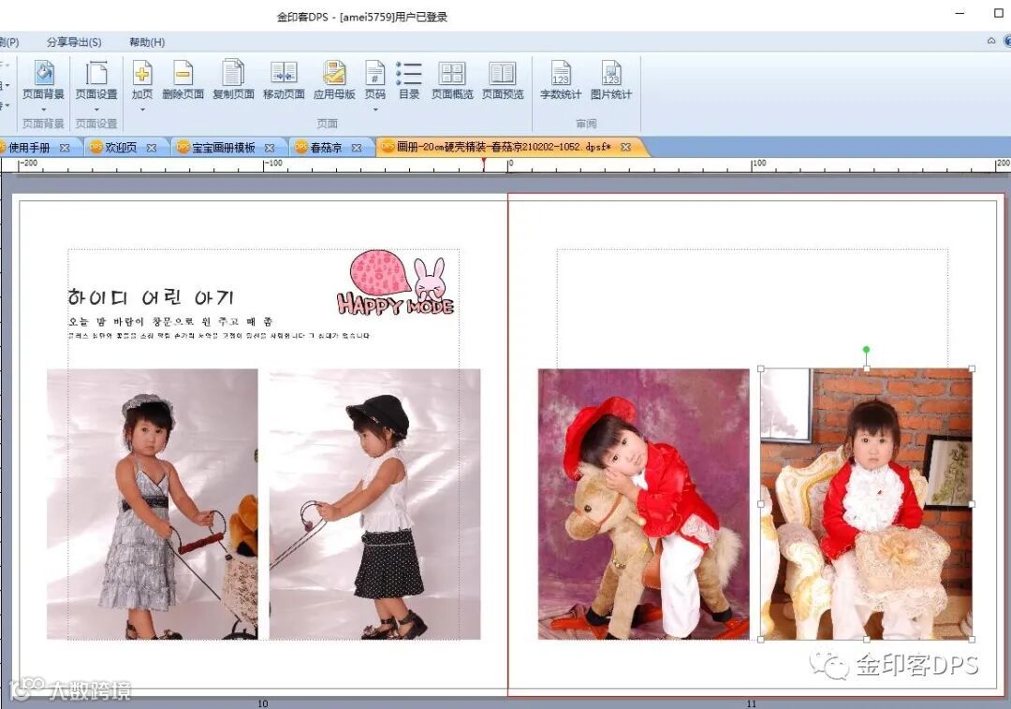Screen dimensions: 1011x709
Task: Select the 画册-20cm硬壳精装 document tab
Action: [x=503, y=147]
